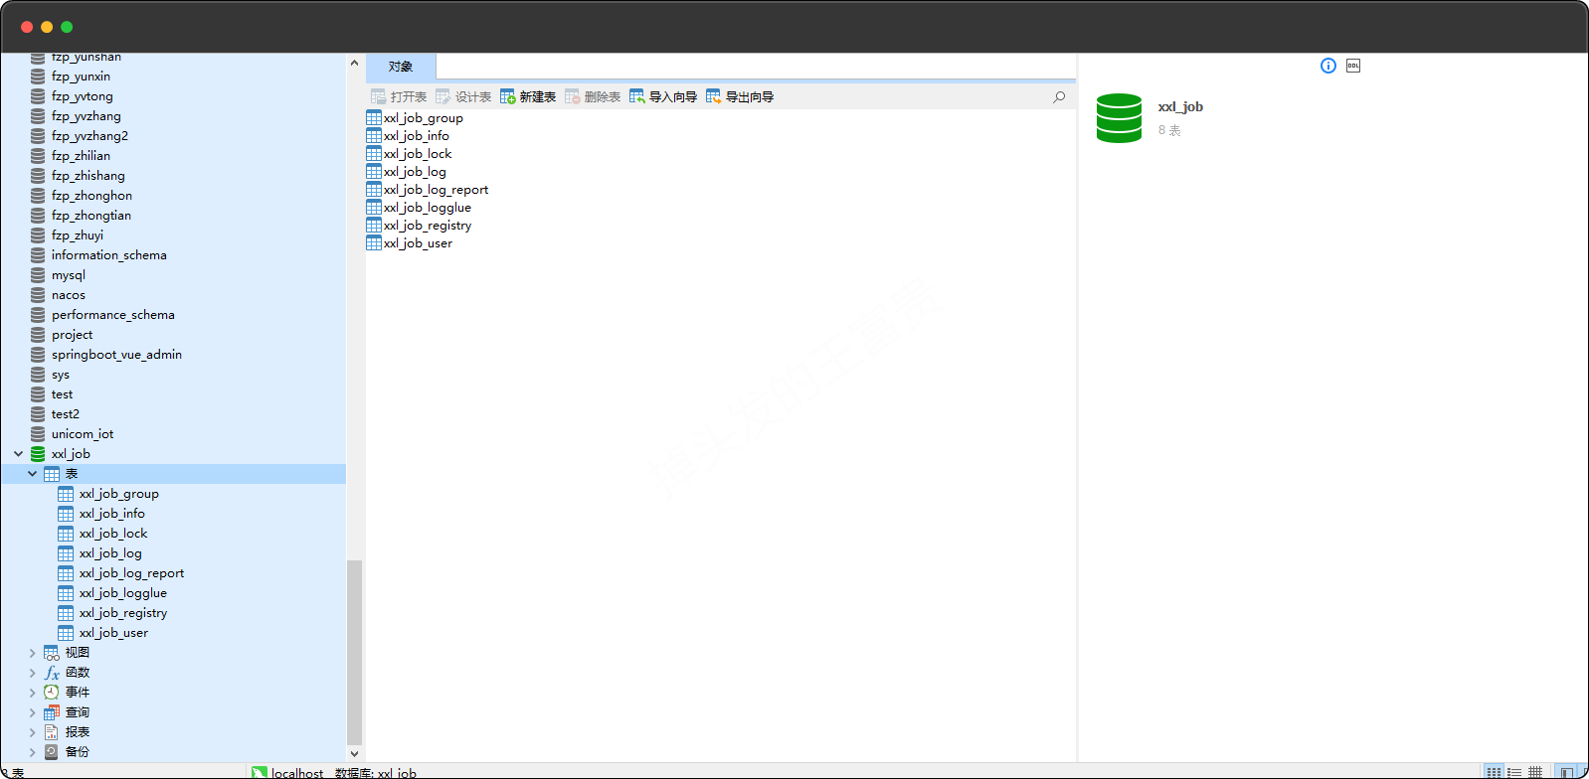This screenshot has height=779, width=1589.
Task: Expand the 备份 backup node
Action: coord(32,752)
